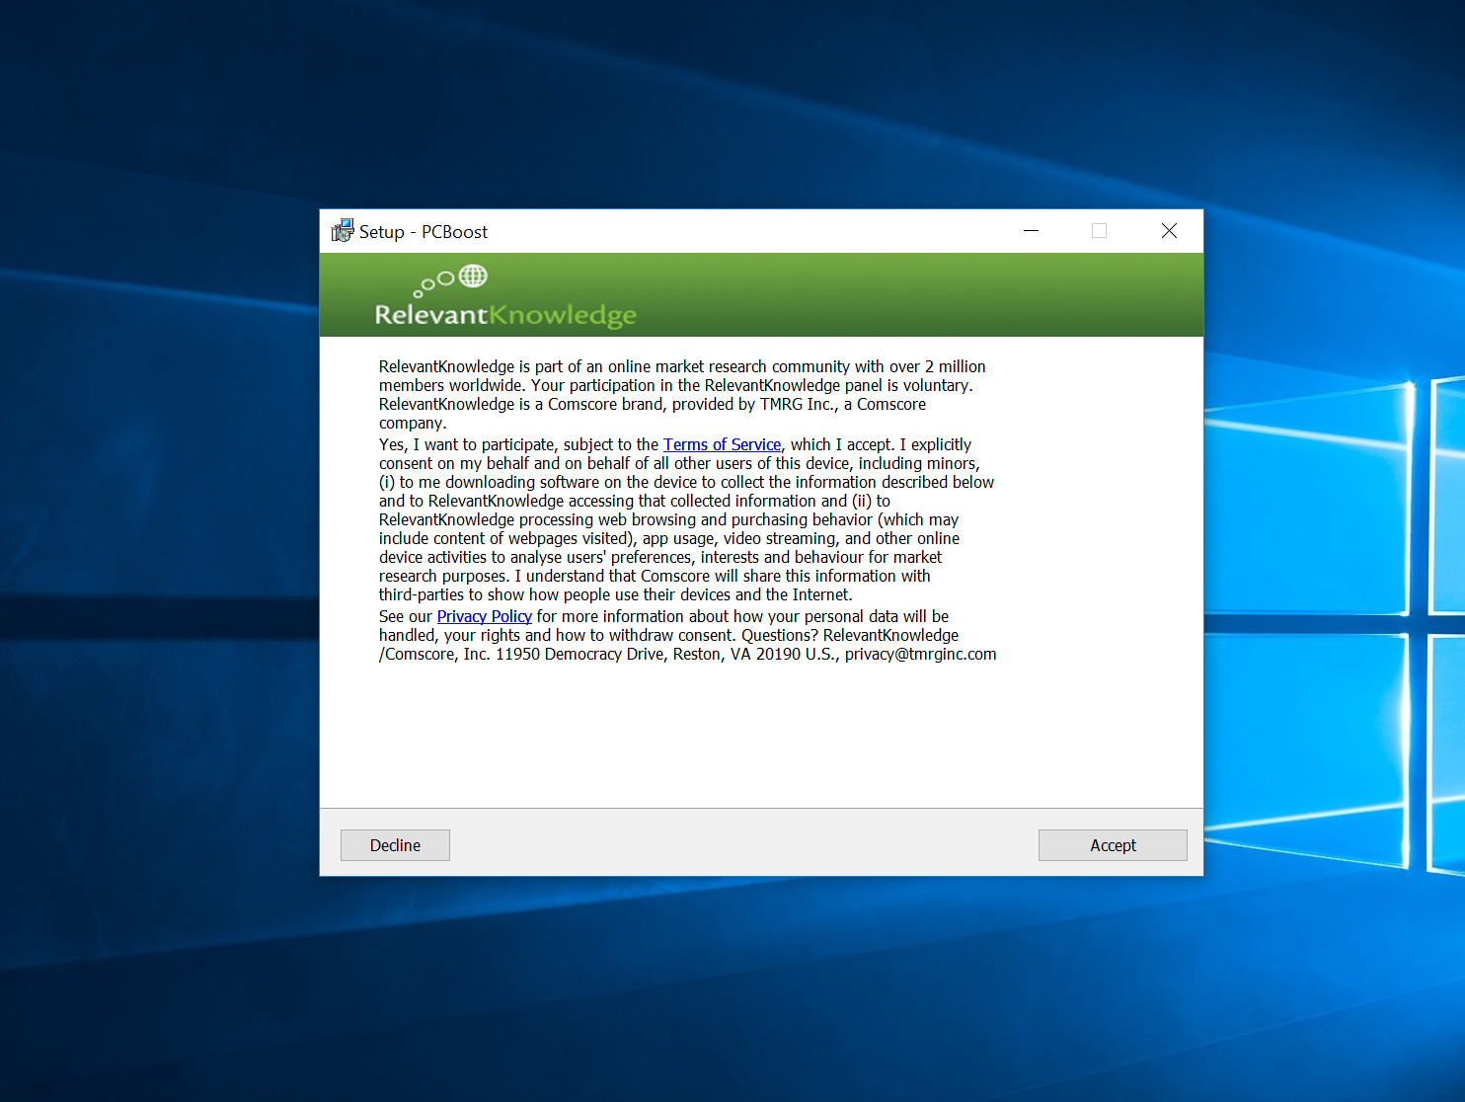Screen dimensions: 1465x1102
Task: Minimize the Setup - PCBoost window
Action: [x=1032, y=231]
